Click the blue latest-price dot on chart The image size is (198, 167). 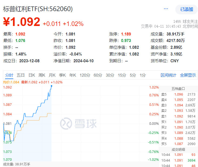(x=51, y=86)
